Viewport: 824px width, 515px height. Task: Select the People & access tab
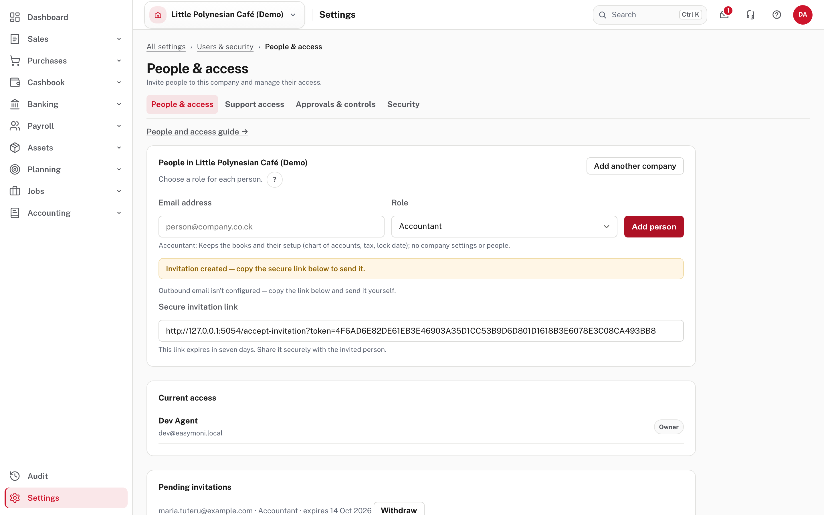point(182,104)
